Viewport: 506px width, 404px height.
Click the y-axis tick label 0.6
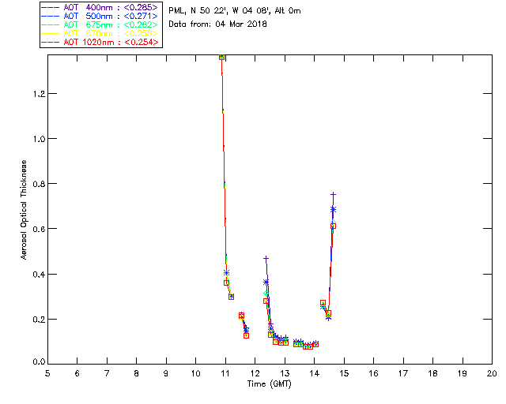pos(39,229)
